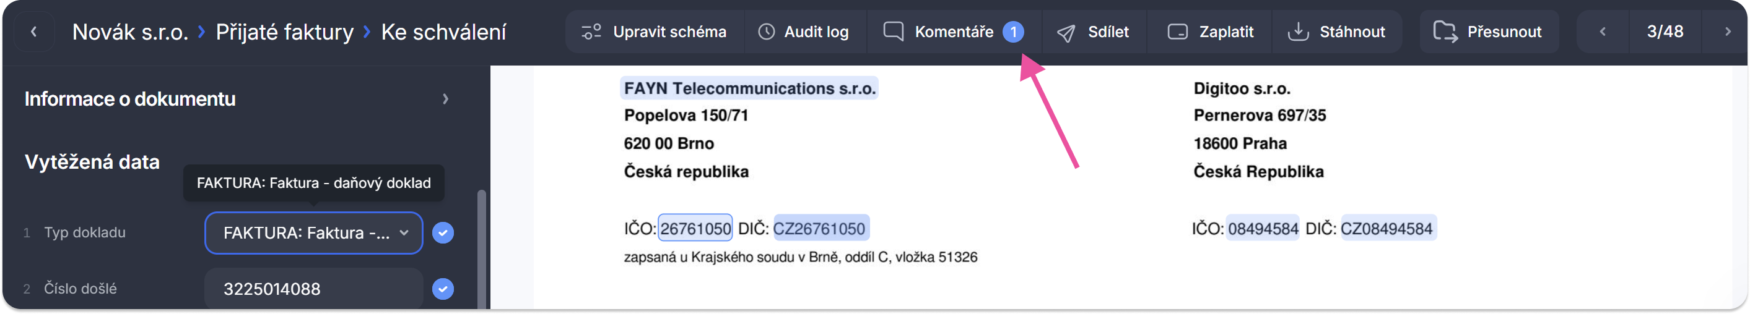Click the Přesunout folder icon

pos(1445,32)
